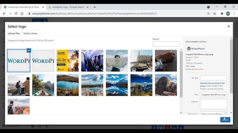Switch to Upload files tab
This screenshot has height=133, width=238.
click(x=14, y=33)
